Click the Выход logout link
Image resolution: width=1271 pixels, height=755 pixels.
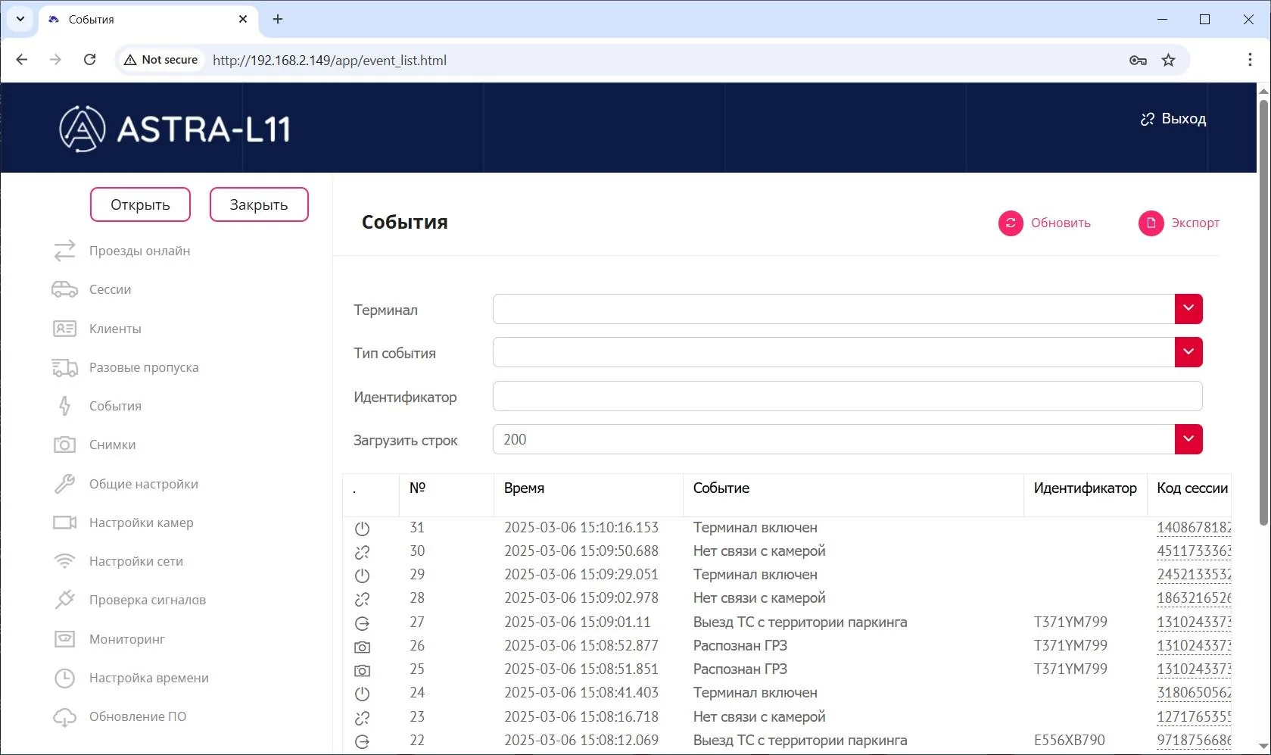click(1173, 119)
